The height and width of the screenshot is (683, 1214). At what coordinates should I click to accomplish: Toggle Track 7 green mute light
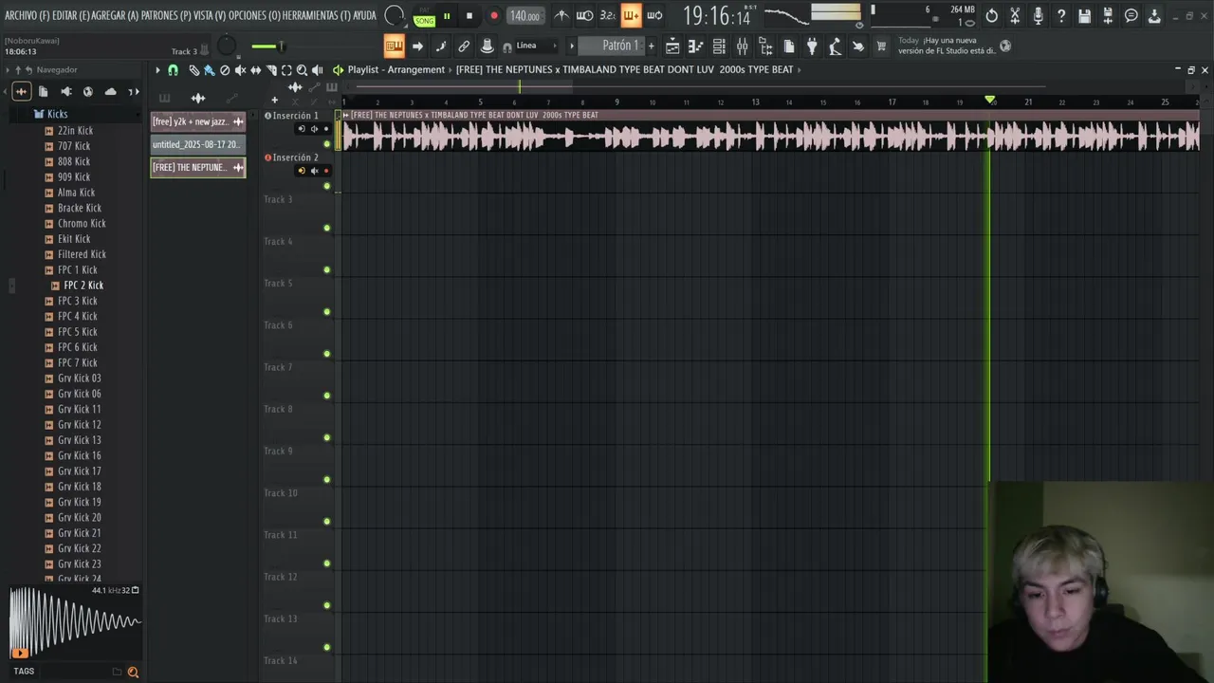point(327,396)
